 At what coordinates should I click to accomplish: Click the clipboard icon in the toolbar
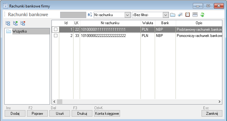tap(188, 15)
